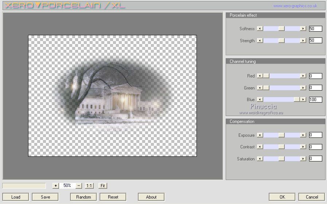Generate Random filter settings
Image resolution: width=327 pixels, height=204 pixels.
click(x=83, y=197)
